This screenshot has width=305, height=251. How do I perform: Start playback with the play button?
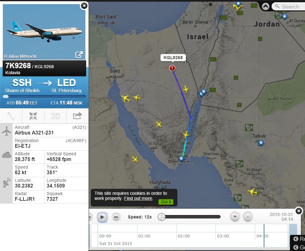coord(102,217)
